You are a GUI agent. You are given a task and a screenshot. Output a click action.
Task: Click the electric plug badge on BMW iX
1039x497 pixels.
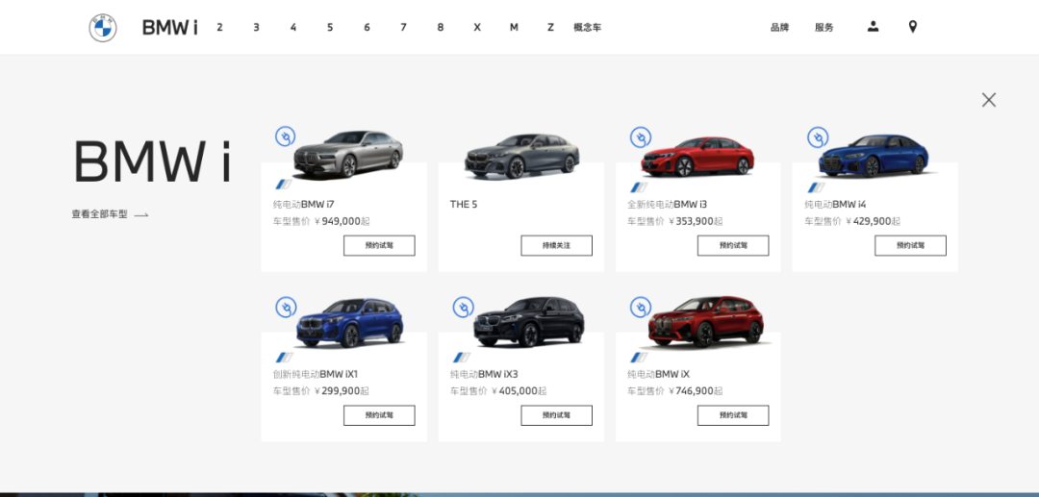640,307
